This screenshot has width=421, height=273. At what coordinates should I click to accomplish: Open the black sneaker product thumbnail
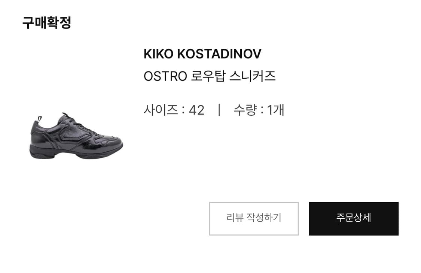click(76, 136)
